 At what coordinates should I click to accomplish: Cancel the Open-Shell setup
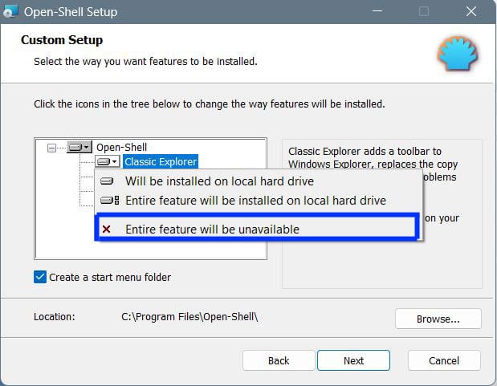click(444, 360)
